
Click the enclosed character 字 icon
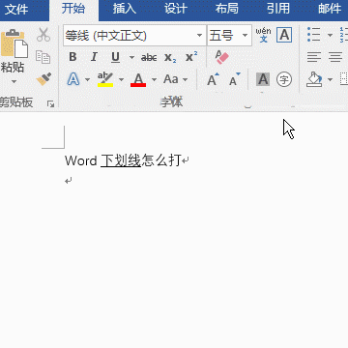coord(284,79)
